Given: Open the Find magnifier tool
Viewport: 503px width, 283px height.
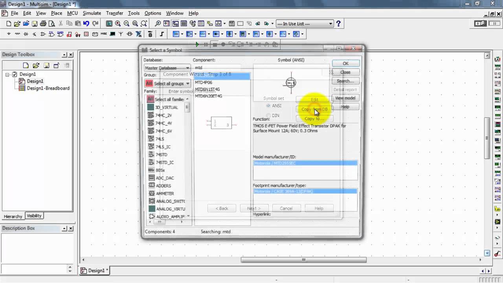Looking at the screenshot, I should (x=158, y=24).
